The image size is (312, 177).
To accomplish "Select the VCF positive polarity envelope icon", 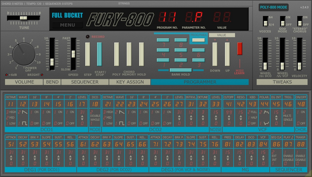I will tap(266, 112).
